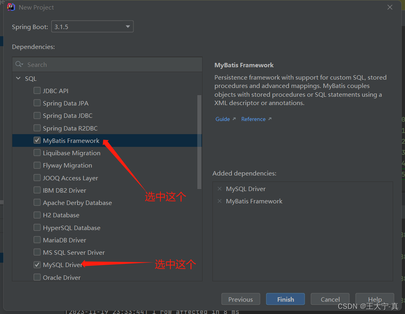Enable Spring Data JPA dependency
This screenshot has width=405, height=314.
tap(37, 103)
